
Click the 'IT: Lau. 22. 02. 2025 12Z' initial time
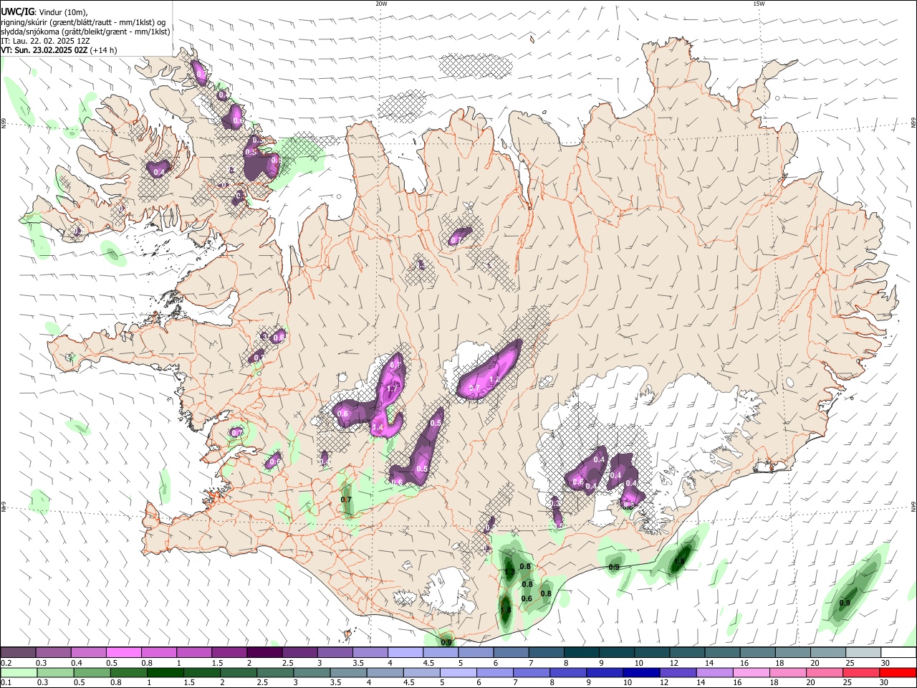[45, 41]
